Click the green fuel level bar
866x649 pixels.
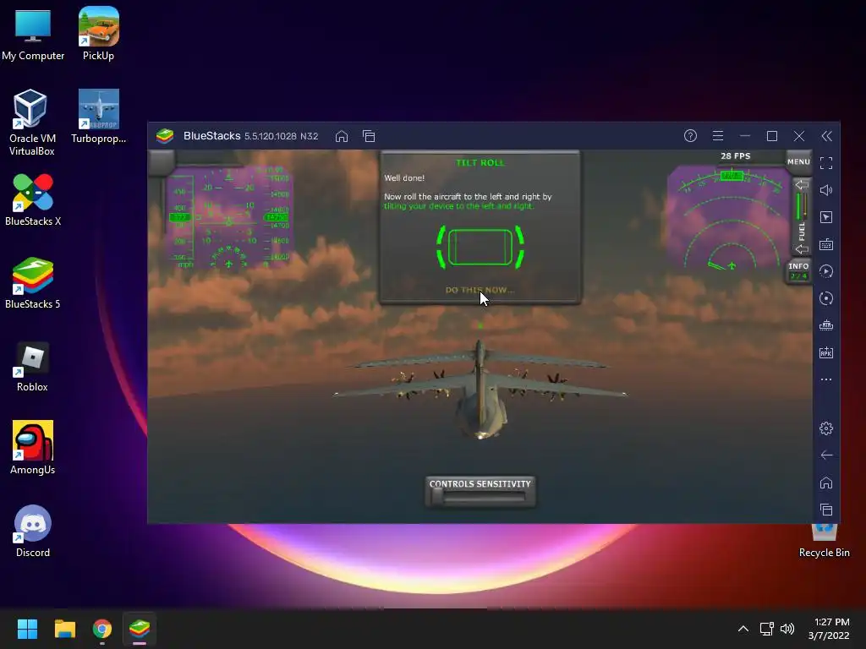(798, 206)
